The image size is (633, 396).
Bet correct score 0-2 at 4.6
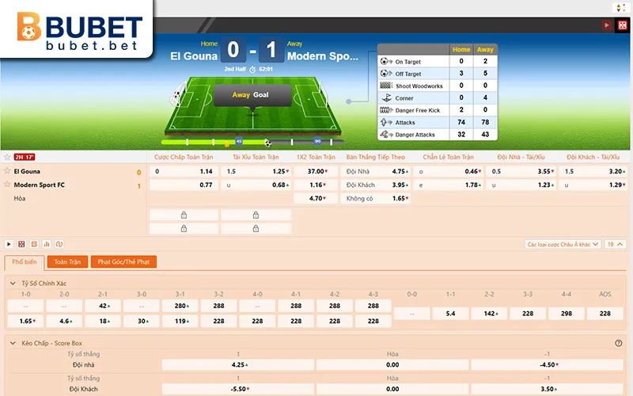pyautogui.click(x=64, y=322)
